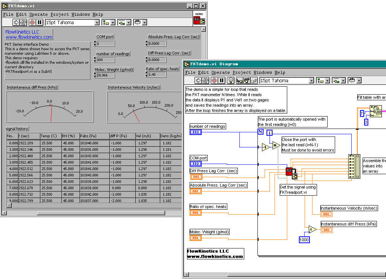Click the number of readings value field
Screen dimensions: 386x279
point(105,60)
